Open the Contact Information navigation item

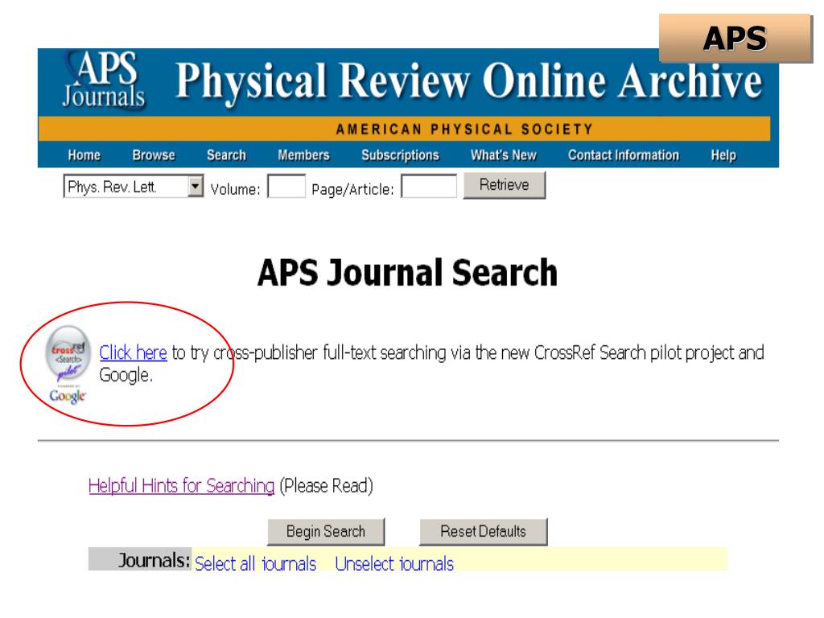624,155
